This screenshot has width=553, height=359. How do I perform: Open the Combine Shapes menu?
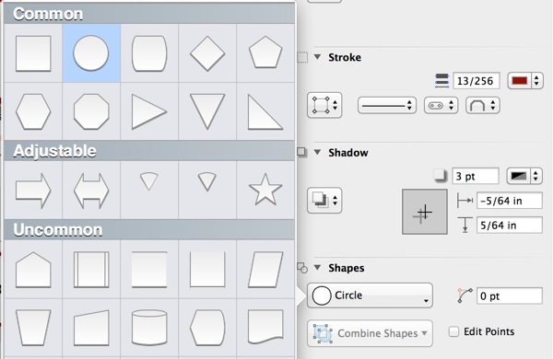coord(370,333)
